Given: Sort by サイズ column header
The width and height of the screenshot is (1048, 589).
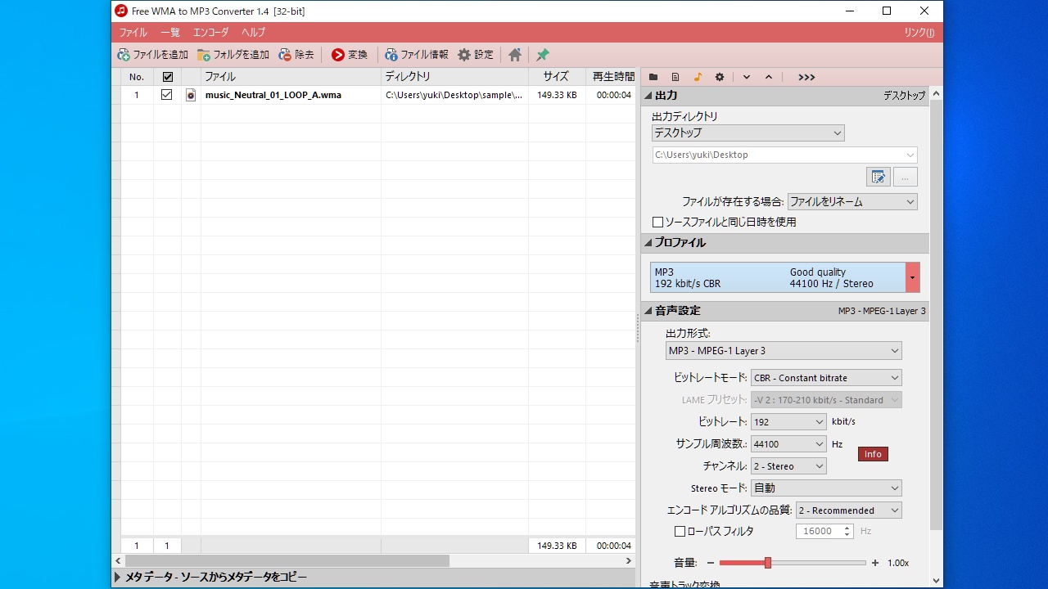Looking at the screenshot, I should click(x=557, y=77).
